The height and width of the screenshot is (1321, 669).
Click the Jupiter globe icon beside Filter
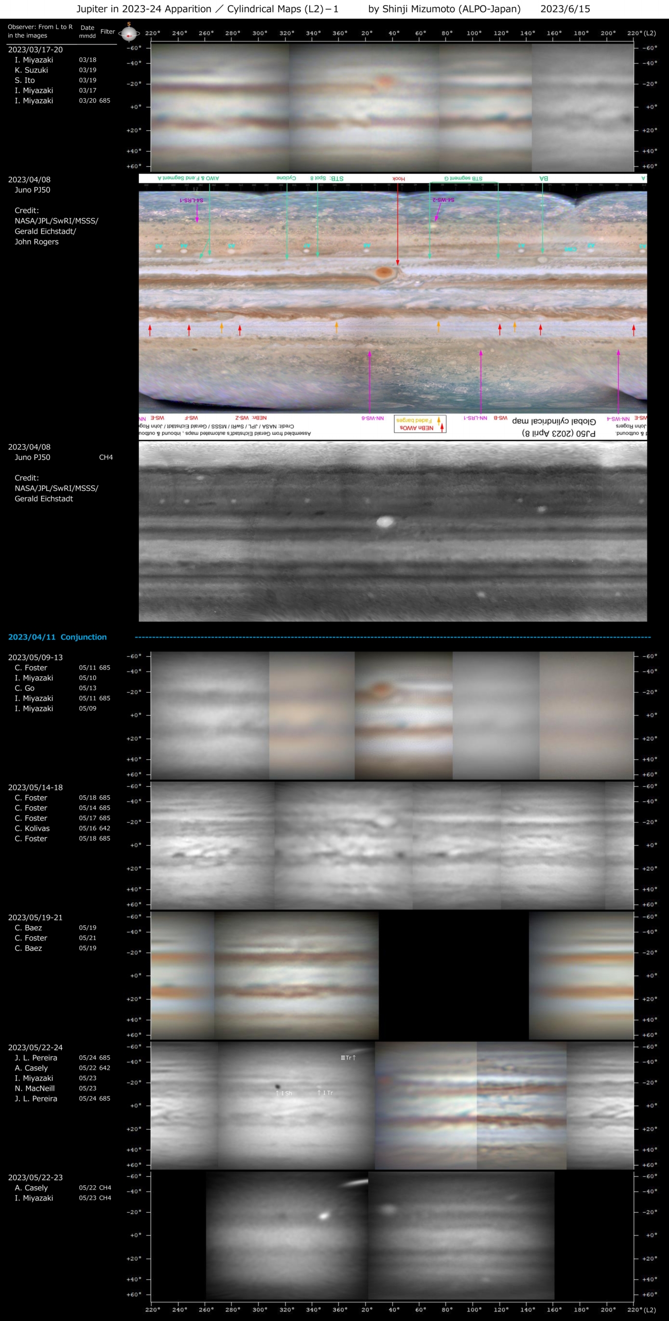click(x=129, y=33)
